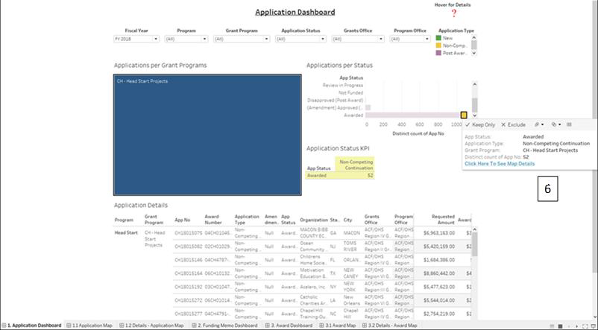Select the CH - Head Start Projects treemap block
Viewport: 598px width, 330px height.
point(207,134)
